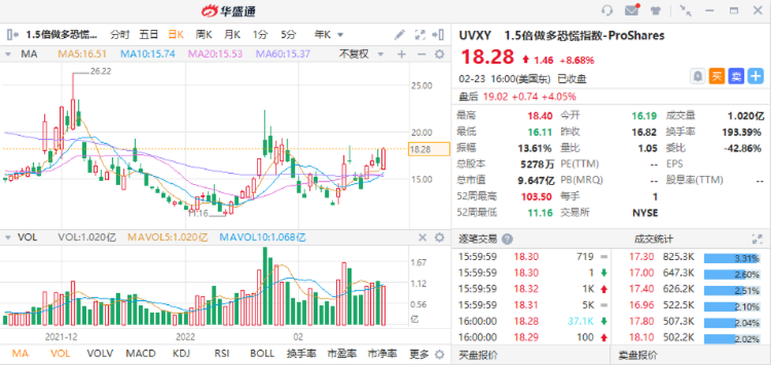771x365 pixels.
Task: Click the price alert bell icon
Action: pos(697,76)
